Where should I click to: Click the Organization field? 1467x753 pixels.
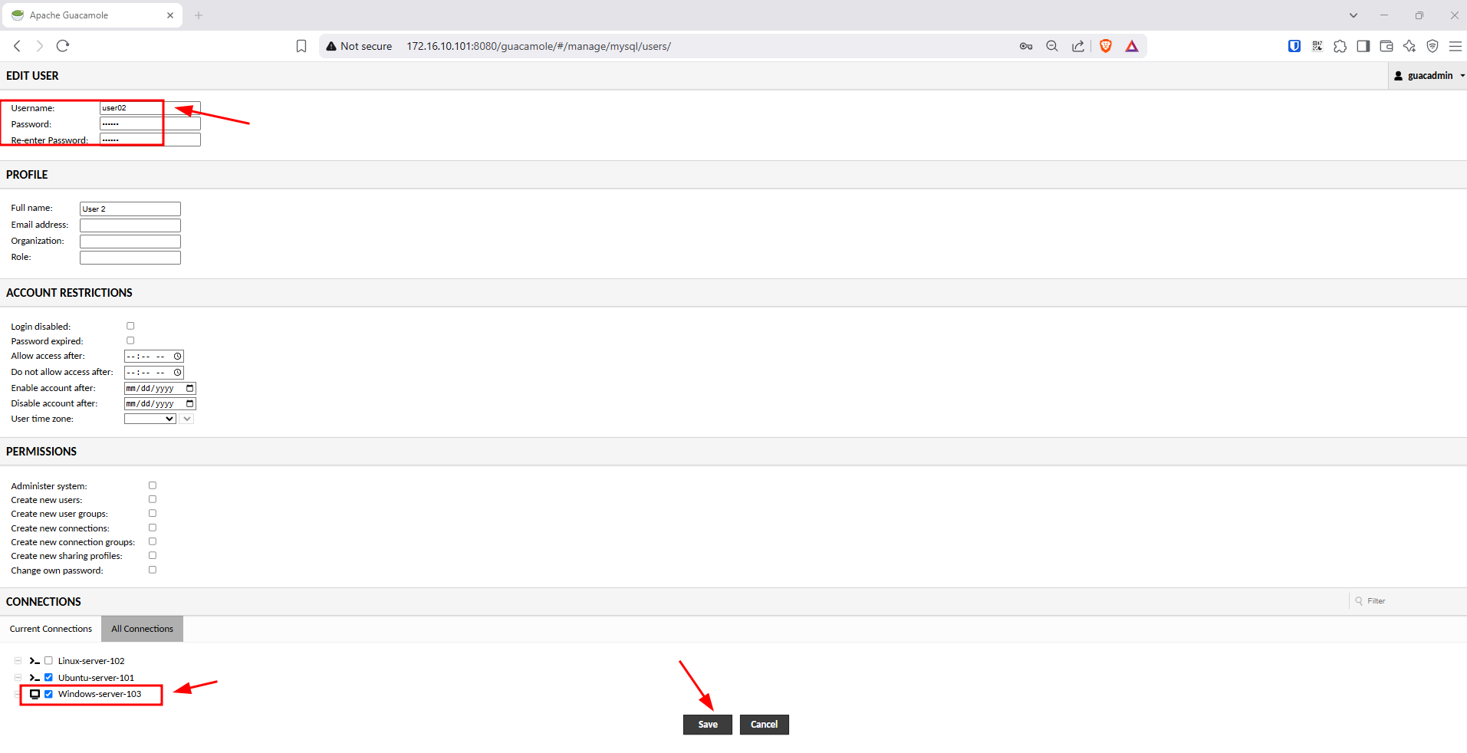130,242
